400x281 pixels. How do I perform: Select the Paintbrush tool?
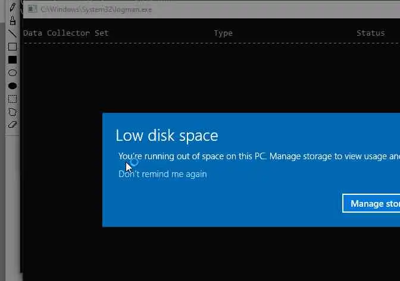[12, 21]
